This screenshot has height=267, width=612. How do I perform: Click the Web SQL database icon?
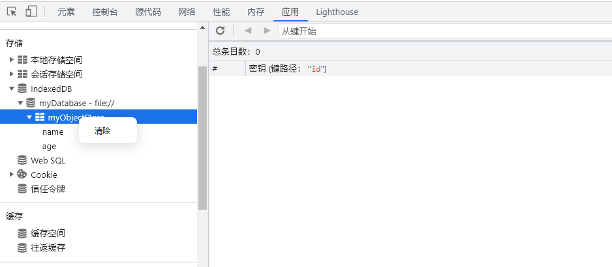pos(22,160)
